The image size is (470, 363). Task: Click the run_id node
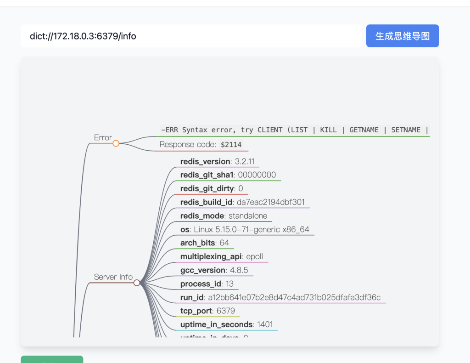tap(280, 297)
